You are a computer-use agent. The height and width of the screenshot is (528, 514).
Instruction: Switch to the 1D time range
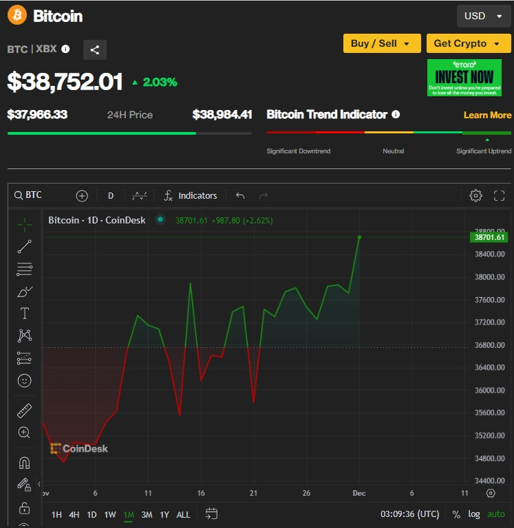(92, 514)
